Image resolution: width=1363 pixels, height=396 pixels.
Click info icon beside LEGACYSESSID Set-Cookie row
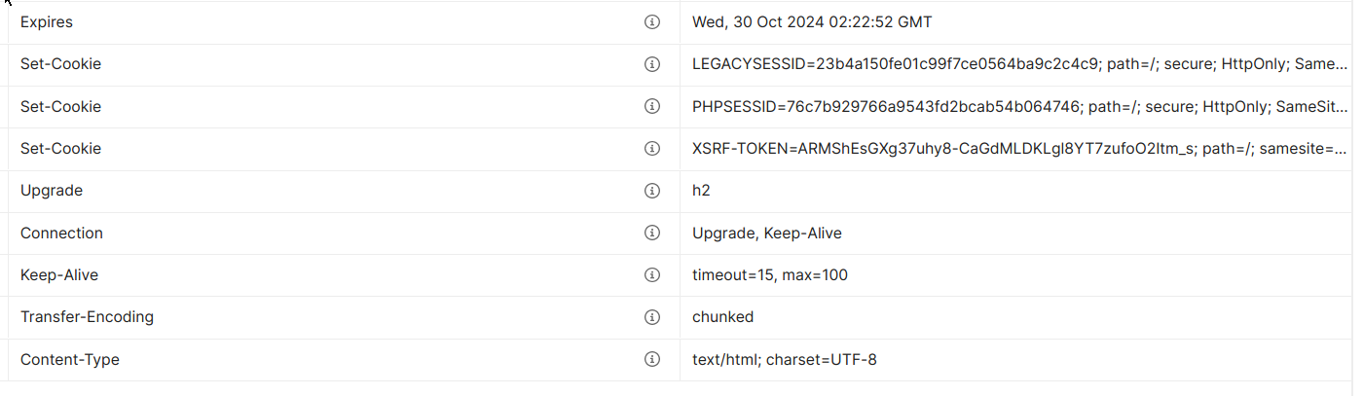652,64
